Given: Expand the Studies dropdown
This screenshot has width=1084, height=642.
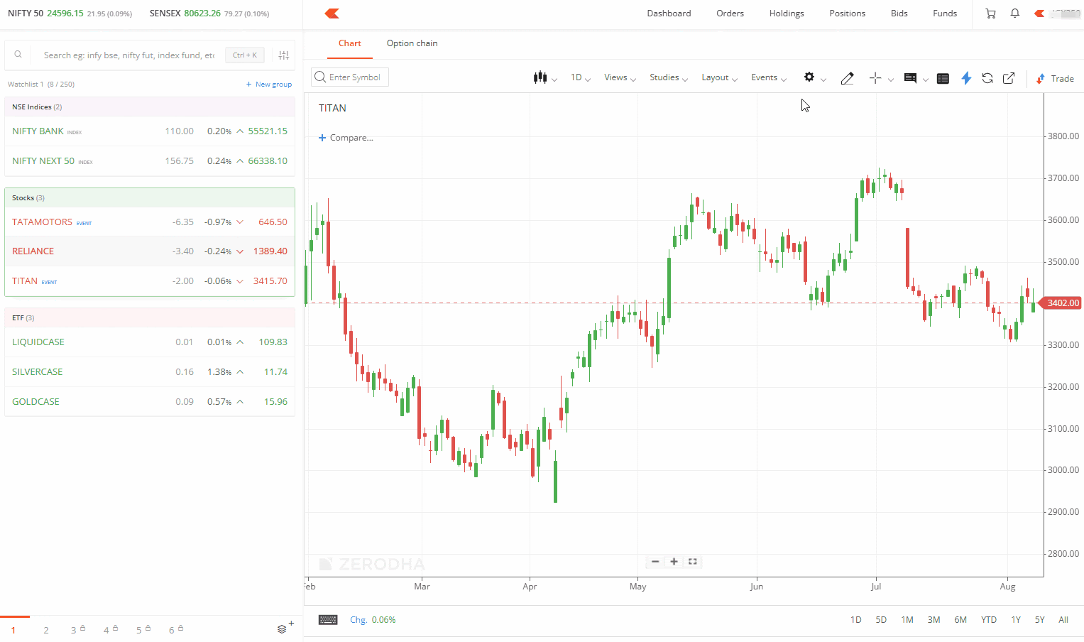Looking at the screenshot, I should (668, 77).
